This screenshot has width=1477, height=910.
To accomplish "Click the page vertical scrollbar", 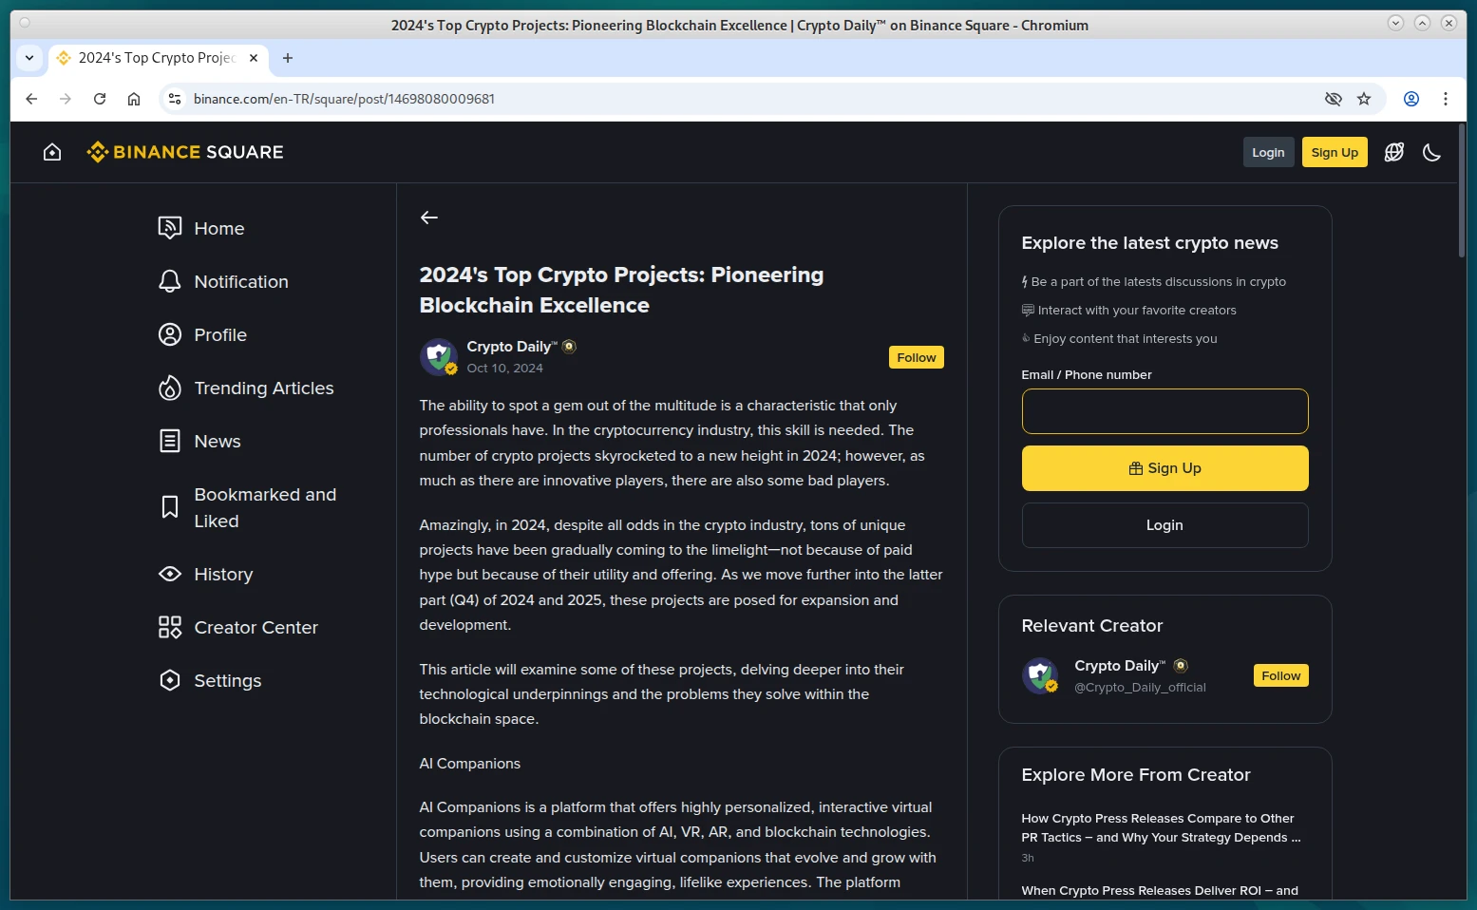I will coord(1461,190).
